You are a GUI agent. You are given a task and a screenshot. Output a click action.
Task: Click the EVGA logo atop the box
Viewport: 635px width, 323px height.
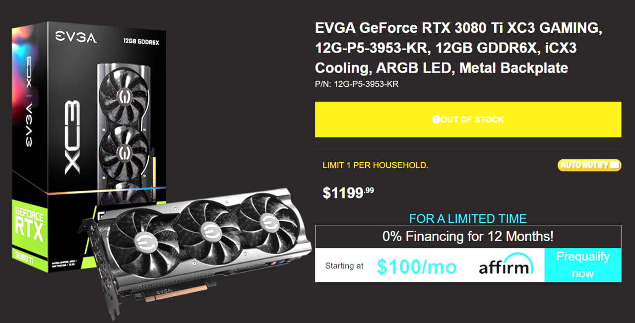point(76,37)
